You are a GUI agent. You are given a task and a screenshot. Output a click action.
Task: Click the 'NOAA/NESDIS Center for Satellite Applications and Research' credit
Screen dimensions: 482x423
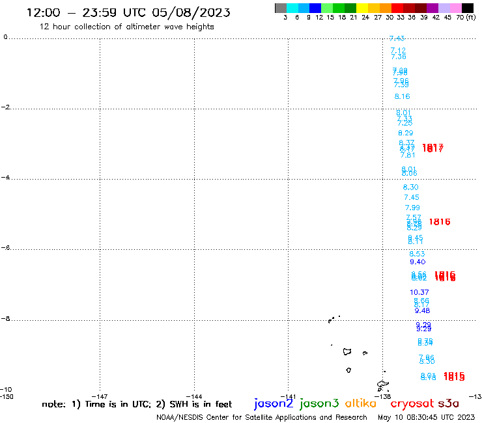point(262,418)
